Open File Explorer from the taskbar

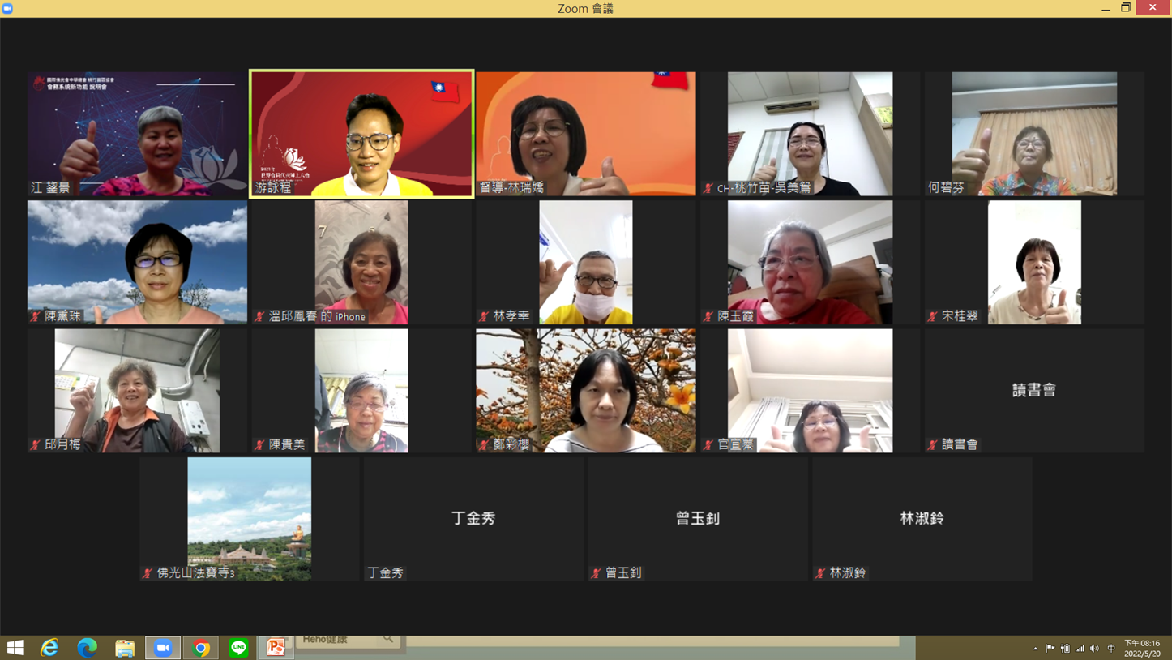pos(125,647)
